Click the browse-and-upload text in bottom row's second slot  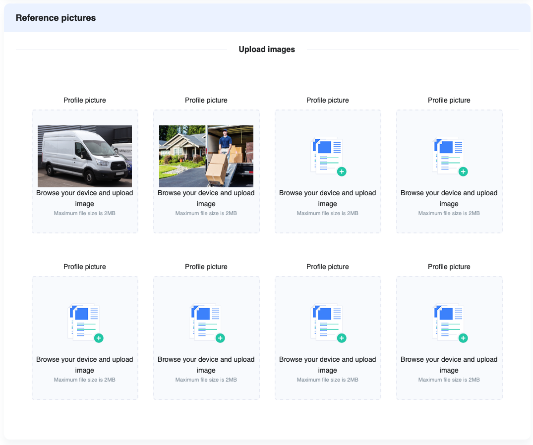[x=206, y=365]
